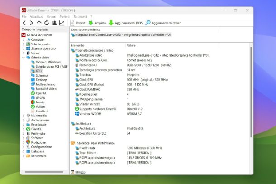Select AIDA64 v6.90.6500 root item
The width and height of the screenshot is (276, 184).
[37, 35]
